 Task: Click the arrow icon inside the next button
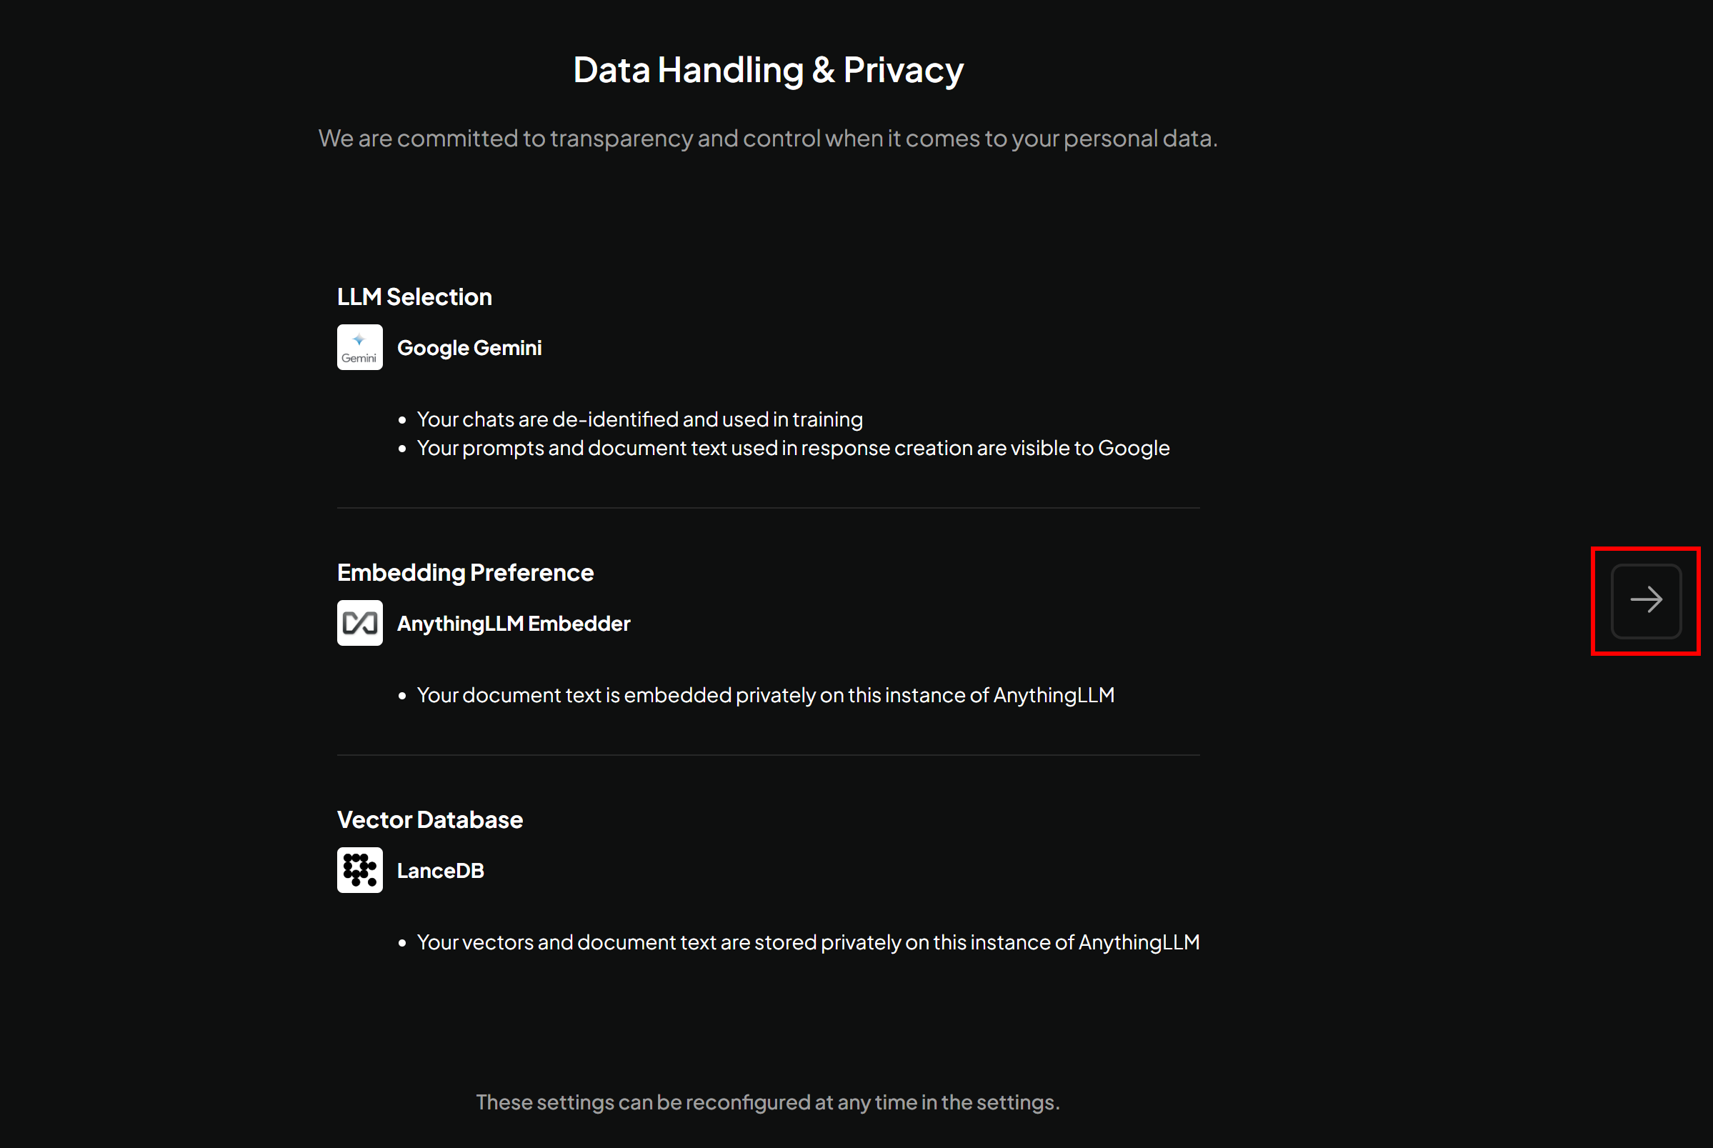[x=1646, y=600]
